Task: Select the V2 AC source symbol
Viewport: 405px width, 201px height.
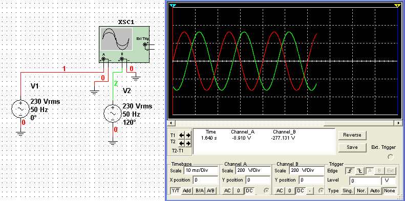Action: [113, 114]
